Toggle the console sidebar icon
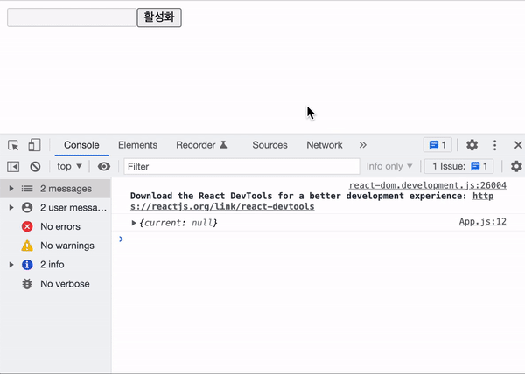Screen dimensions: 525x374 (x=13, y=166)
